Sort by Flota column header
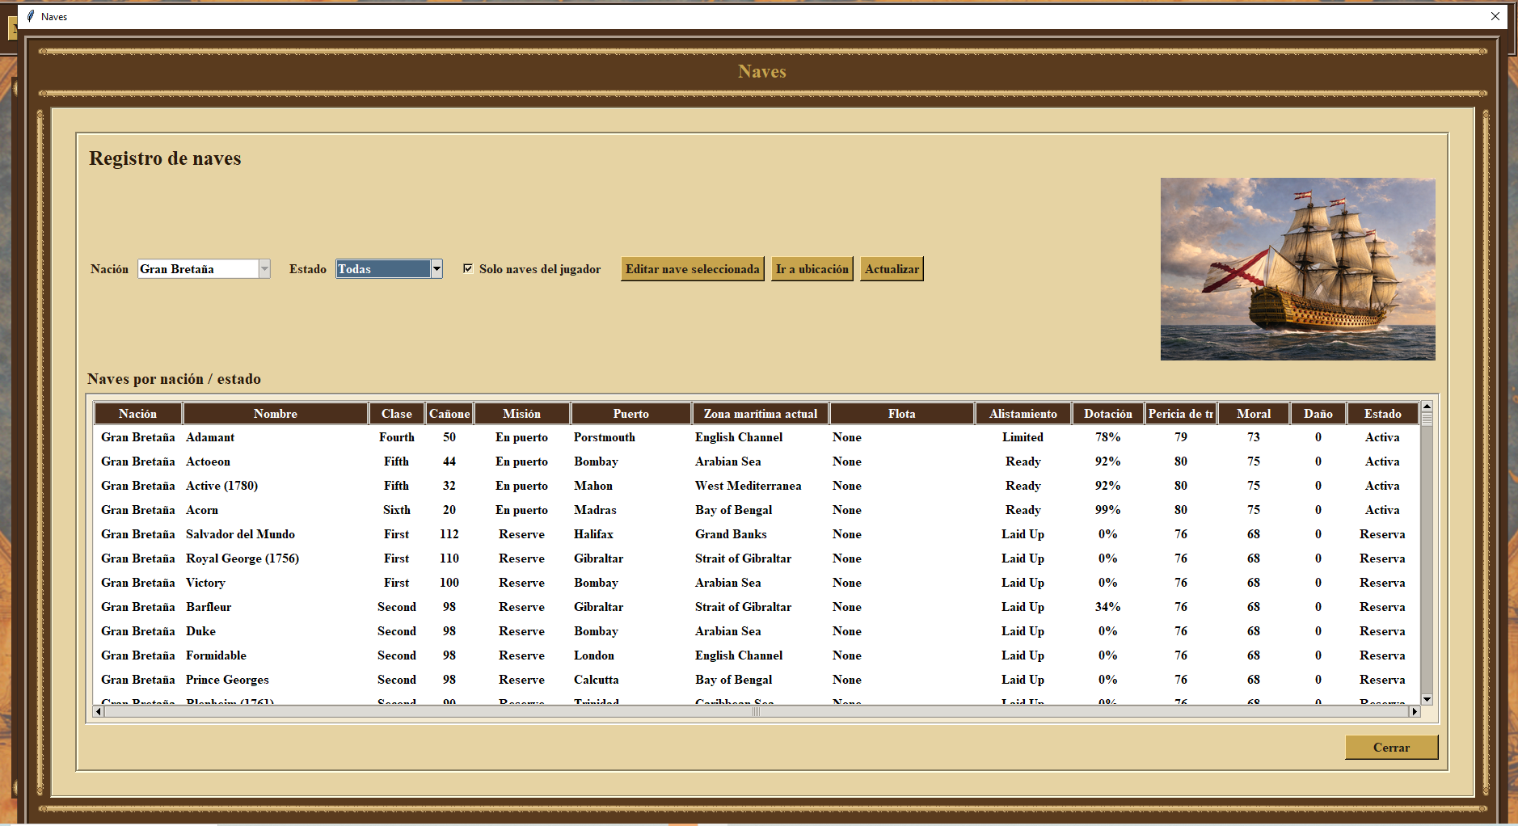Viewport: 1518px width, 826px height. coord(902,414)
